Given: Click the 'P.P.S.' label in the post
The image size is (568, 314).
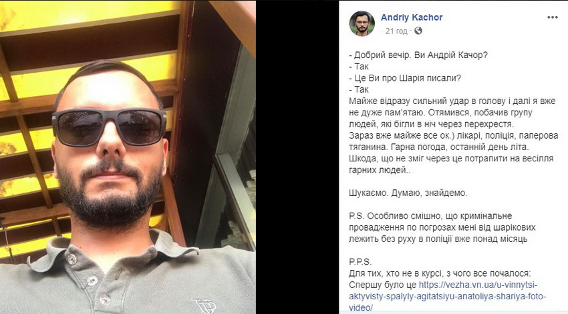Looking at the screenshot, I should pos(360,262).
